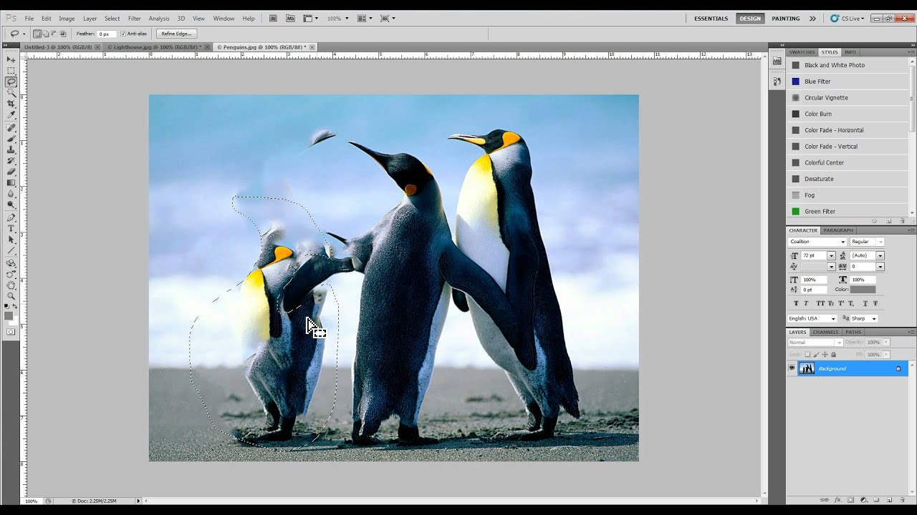
Task: Select the Gradient tool
Action: coord(11,182)
